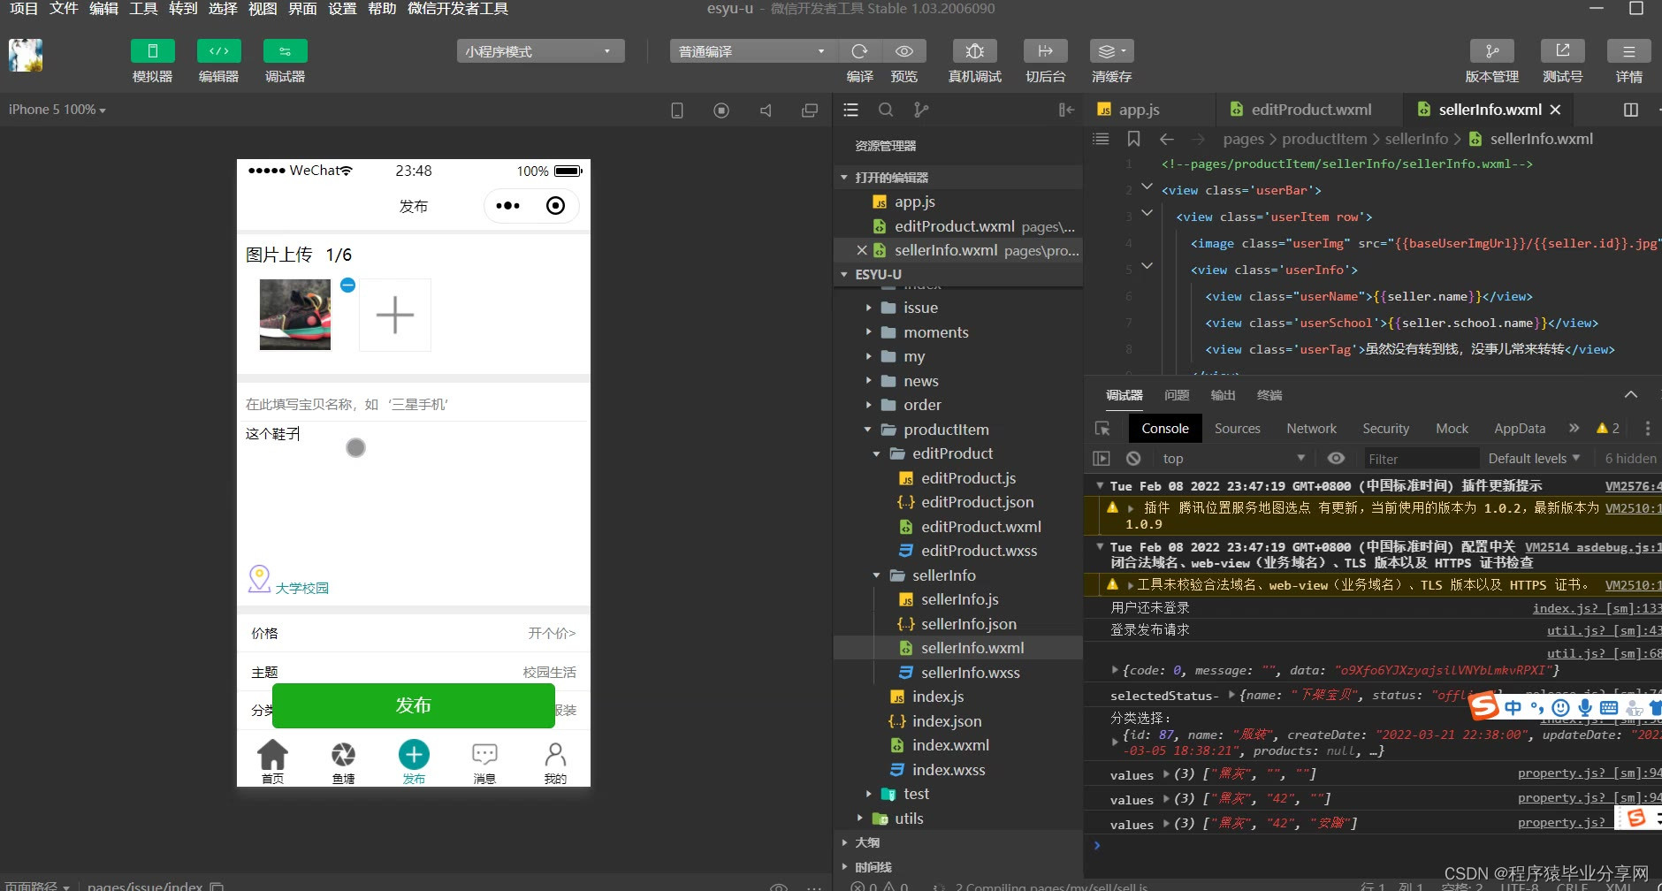The height and width of the screenshot is (891, 1662).
Task: Open the Network tab in debugger
Action: 1311,429
